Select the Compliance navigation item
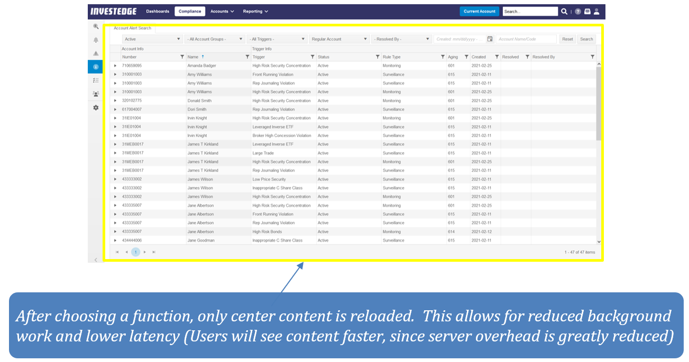The width and height of the screenshot is (689, 362). [190, 11]
